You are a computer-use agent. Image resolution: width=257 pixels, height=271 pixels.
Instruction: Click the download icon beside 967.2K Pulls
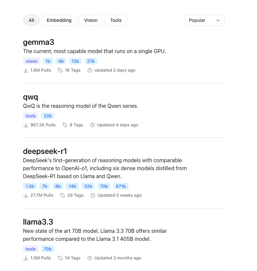26,125
